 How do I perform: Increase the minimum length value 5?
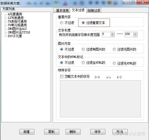[x=112, y=33]
